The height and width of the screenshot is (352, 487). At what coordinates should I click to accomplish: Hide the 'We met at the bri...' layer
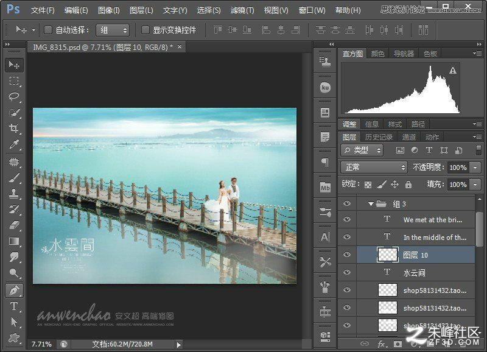pos(346,219)
